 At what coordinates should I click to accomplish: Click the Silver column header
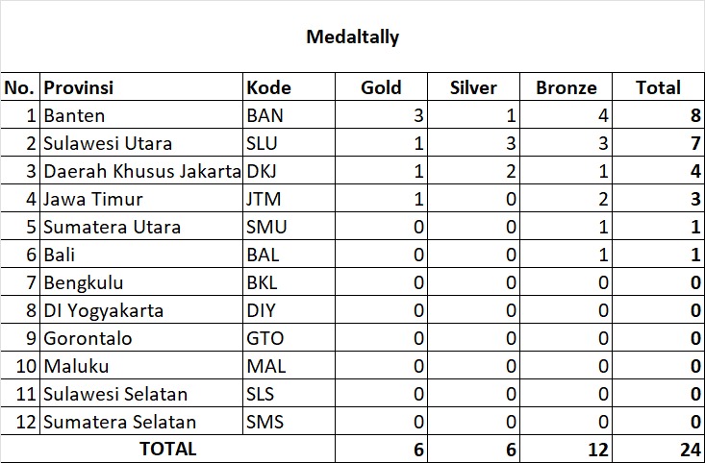[x=473, y=87]
